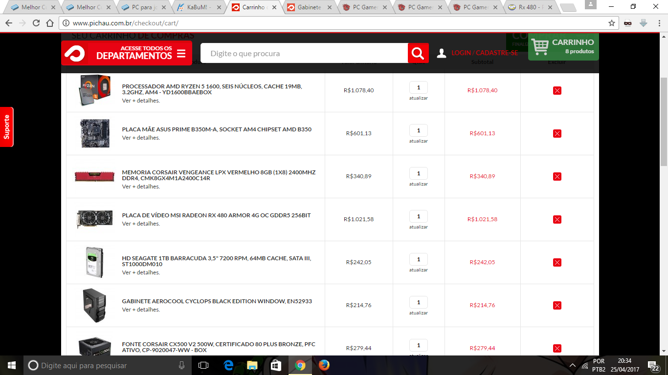Select the Carrinho tab
This screenshot has height=375, width=668.
[254, 7]
